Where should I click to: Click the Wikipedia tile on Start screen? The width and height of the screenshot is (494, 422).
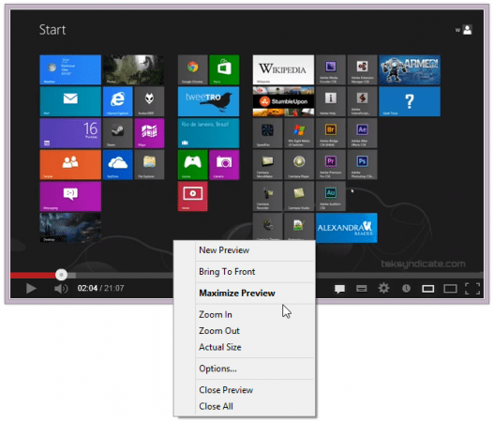tap(283, 69)
